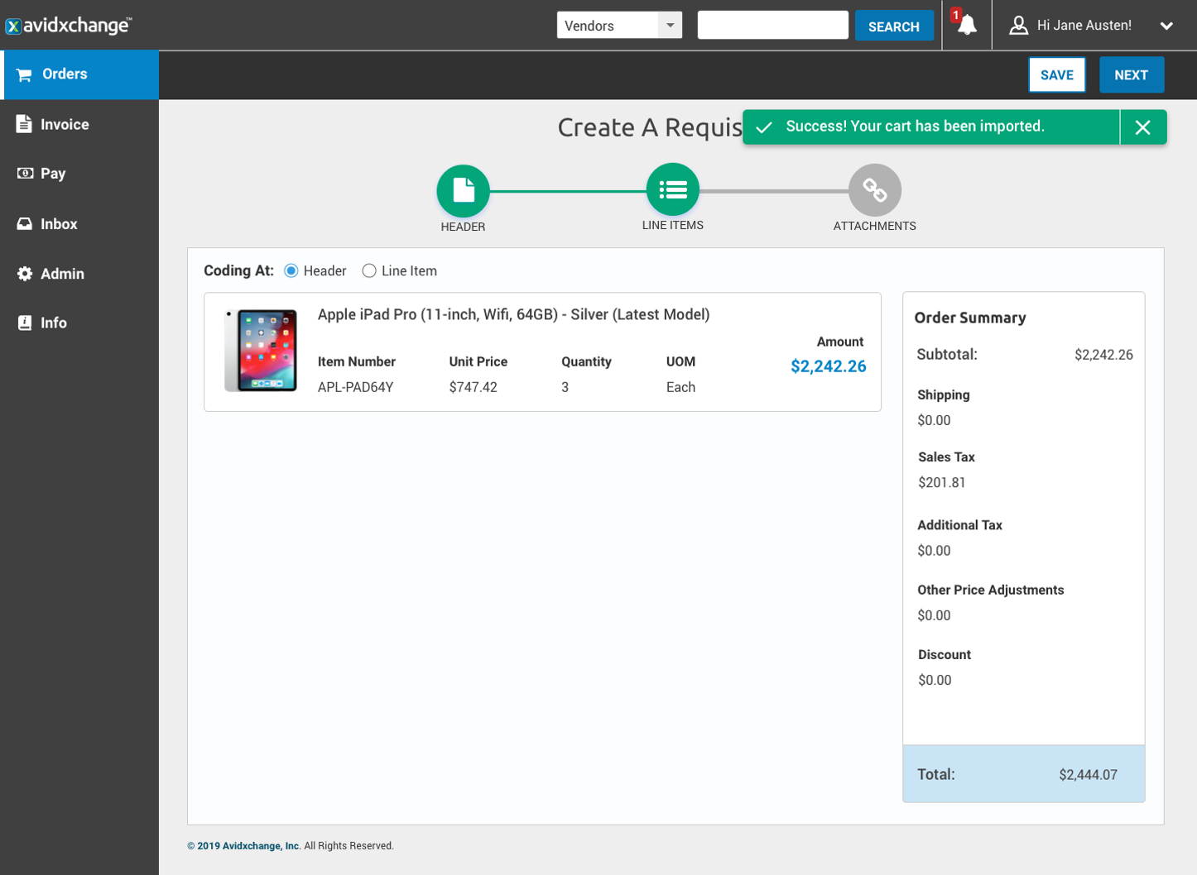Select Line Item coding radio button
The image size is (1197, 875).
click(369, 271)
